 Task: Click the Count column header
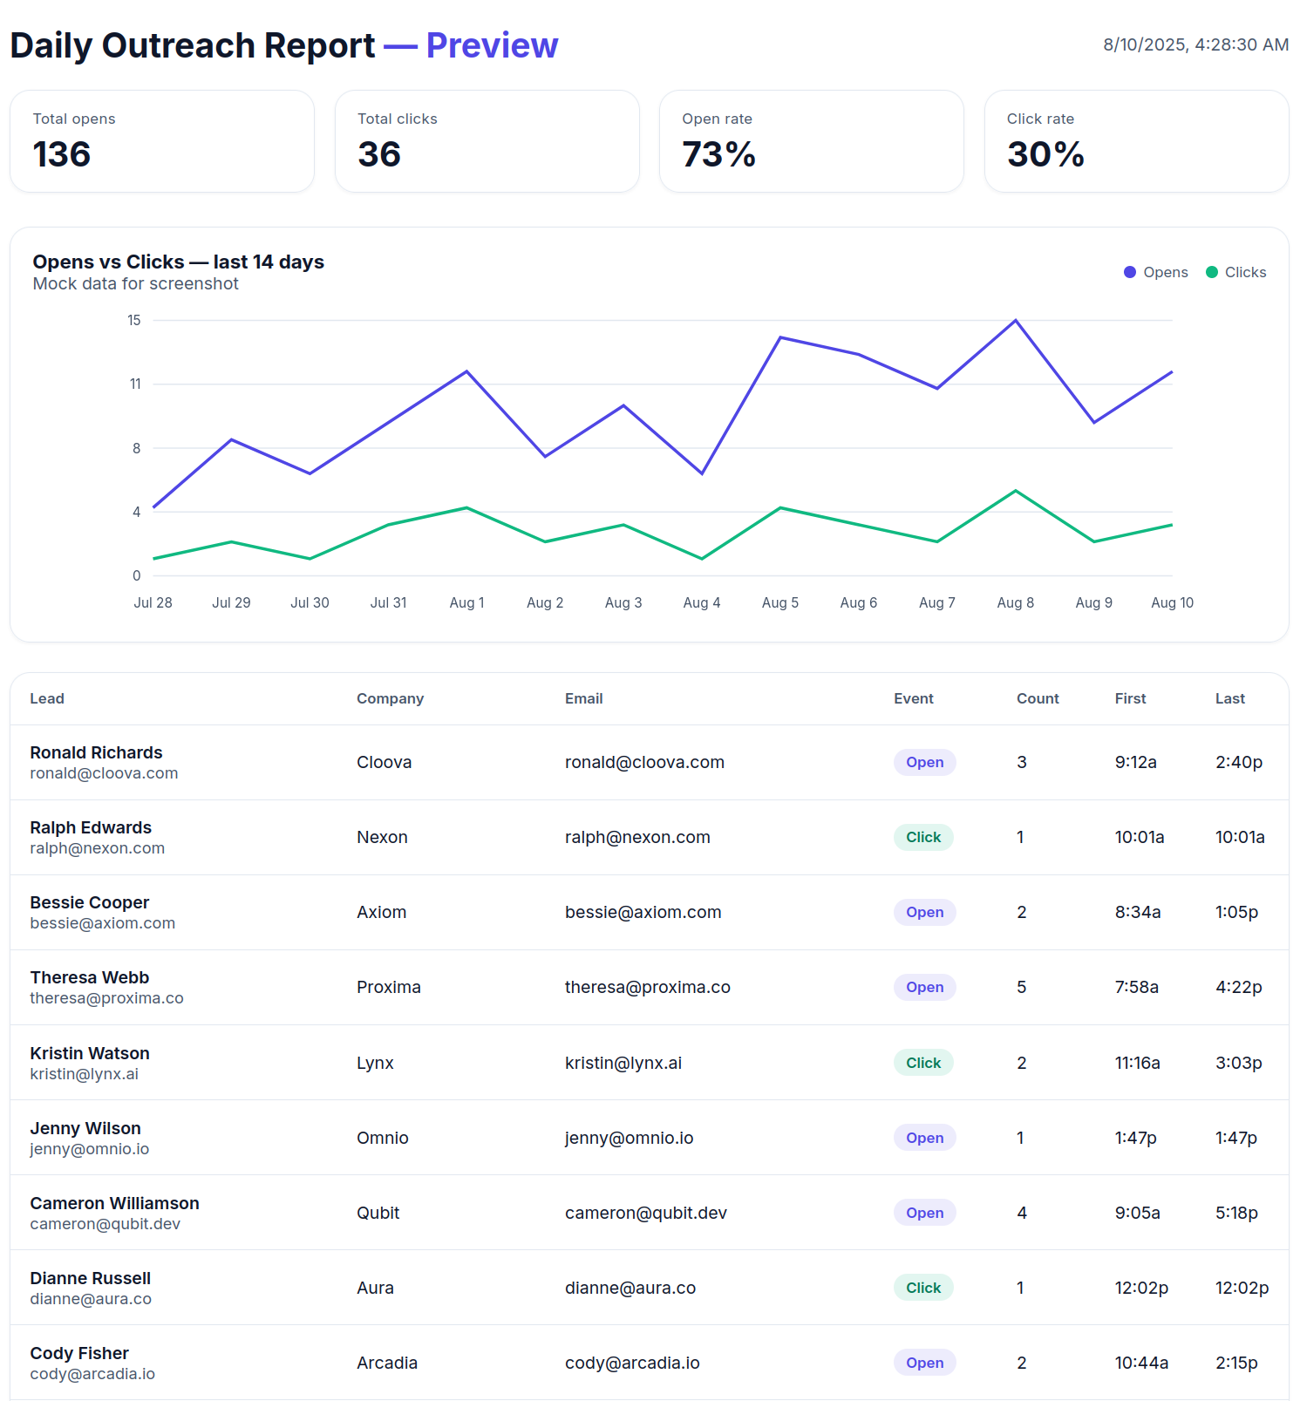(1037, 698)
